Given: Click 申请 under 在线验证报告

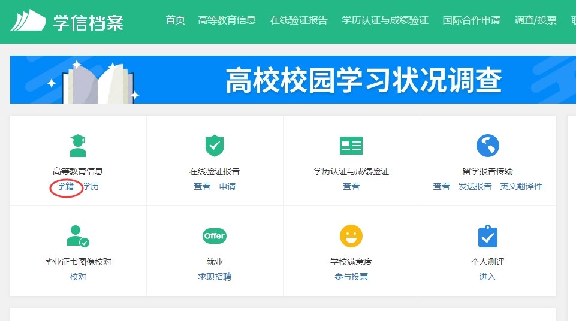Looking at the screenshot, I should click(227, 186).
